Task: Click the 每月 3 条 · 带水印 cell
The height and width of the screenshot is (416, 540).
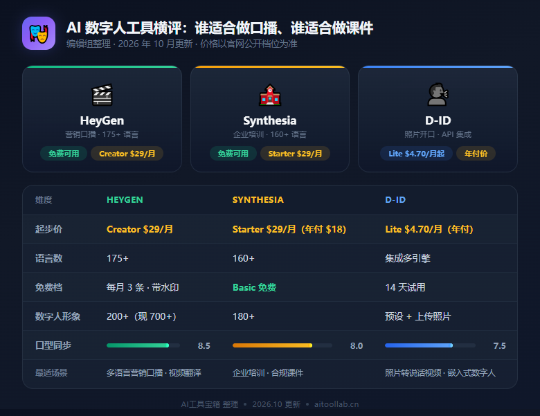Action: pyautogui.click(x=143, y=287)
